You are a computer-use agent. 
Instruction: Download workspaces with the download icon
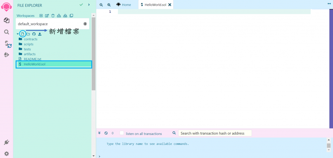pyautogui.click(x=59, y=16)
